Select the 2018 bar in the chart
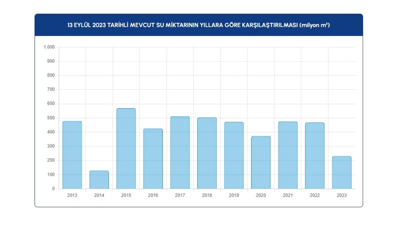Screen dimensions: 401x225 pos(207,153)
